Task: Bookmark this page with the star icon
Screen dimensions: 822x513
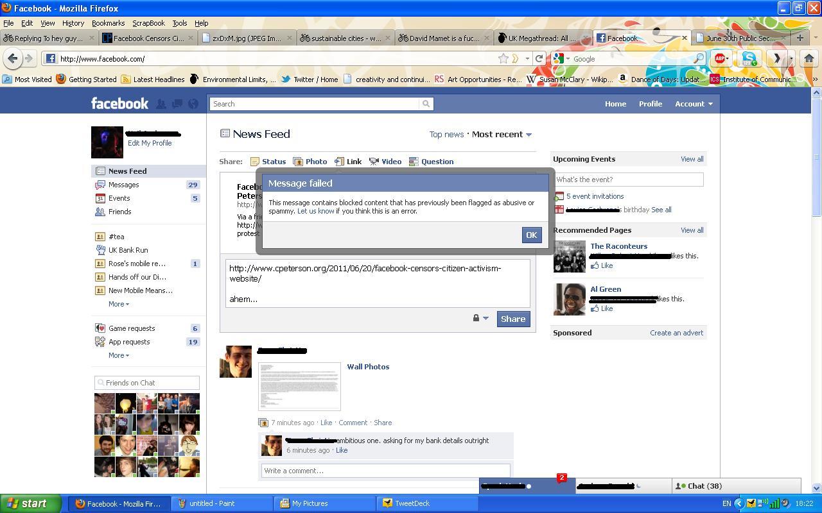Action: (503, 58)
